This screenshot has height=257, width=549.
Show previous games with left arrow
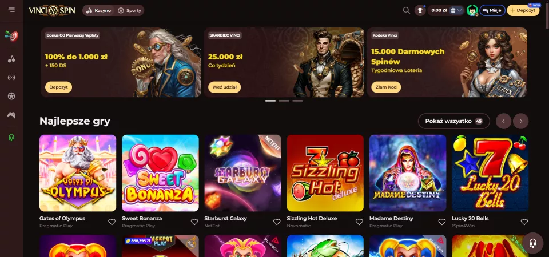click(x=503, y=121)
